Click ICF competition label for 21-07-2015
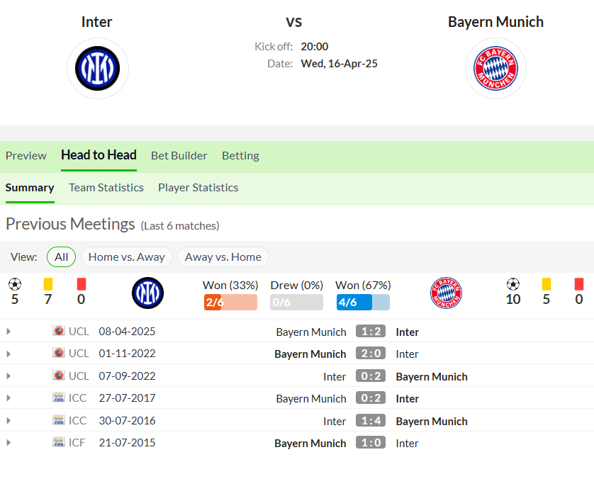 tap(77, 443)
